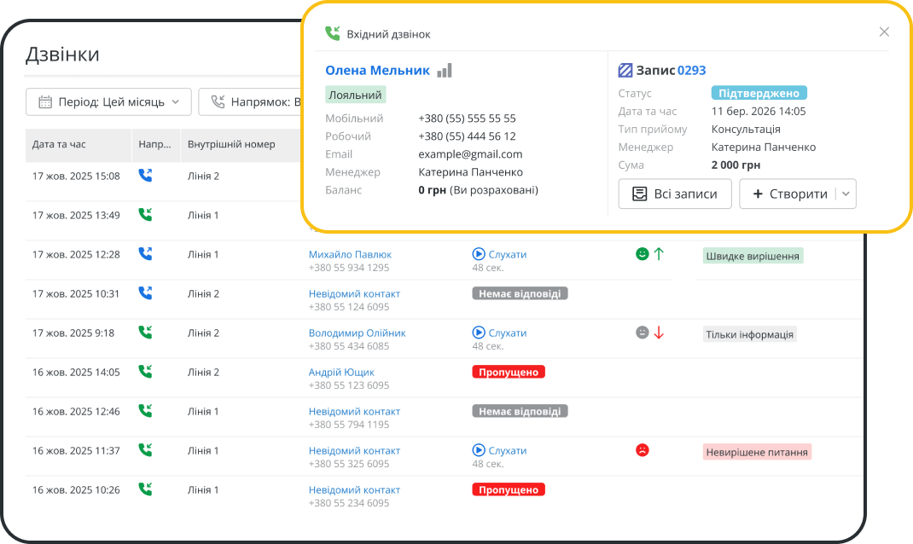Click manager Катерина Панченко in the Запис section
Viewport: 913px width, 544px height.
764,148
